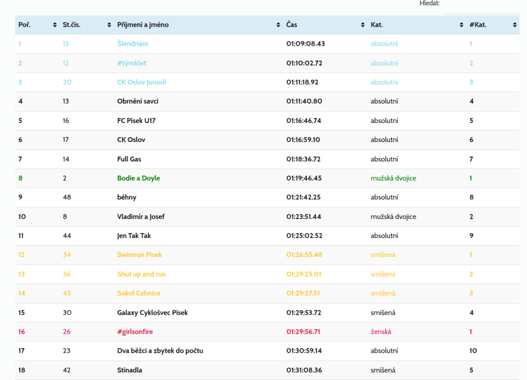Click absolutní category in Šlendriáni row

384,44
